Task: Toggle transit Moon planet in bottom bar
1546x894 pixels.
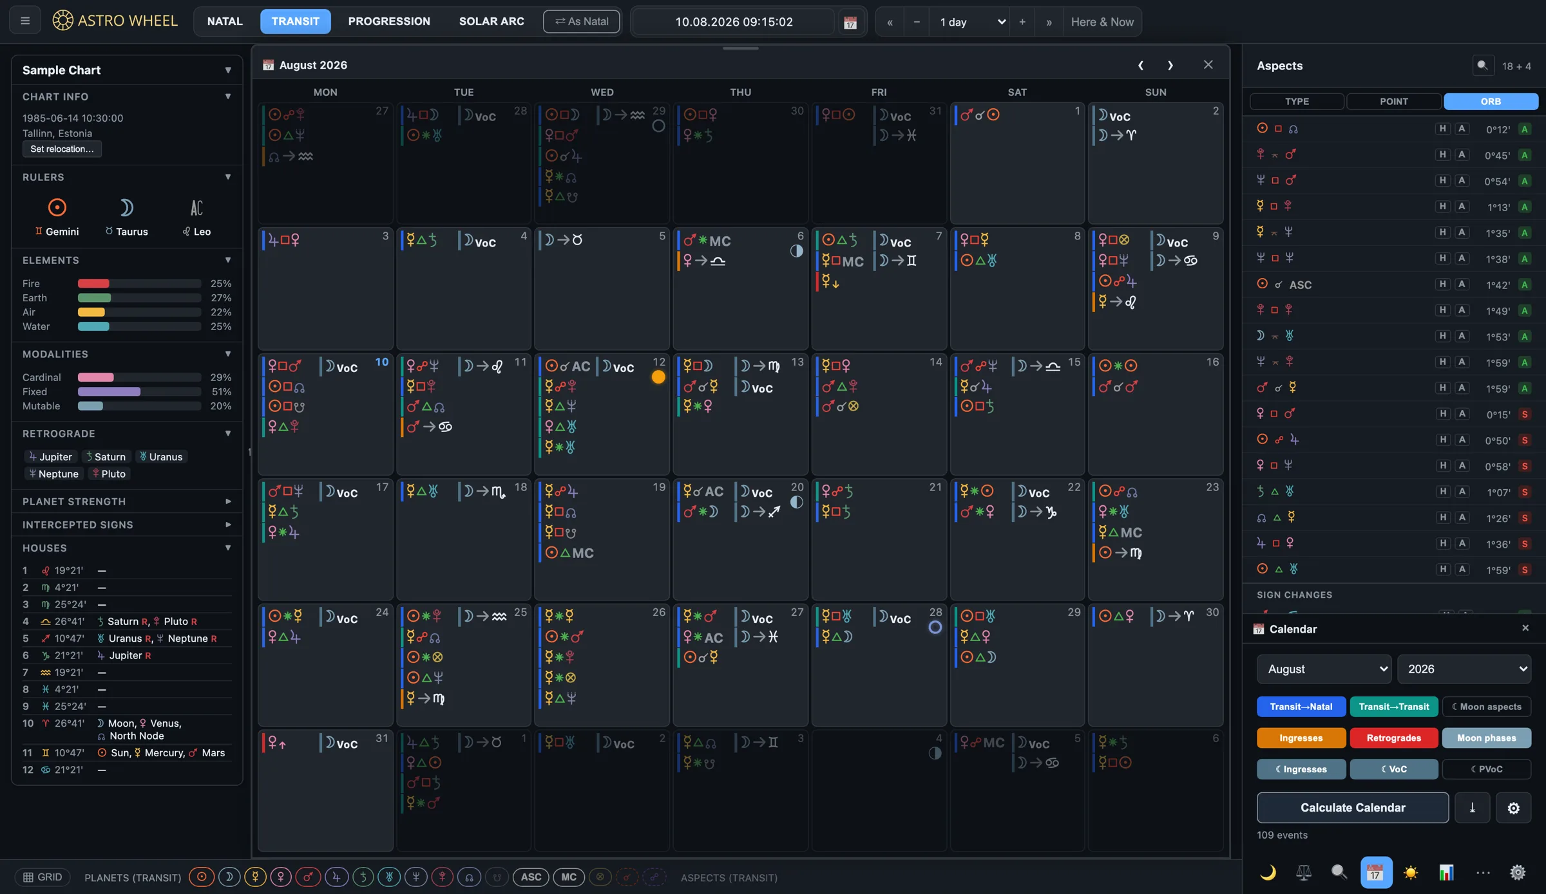Action: click(229, 877)
